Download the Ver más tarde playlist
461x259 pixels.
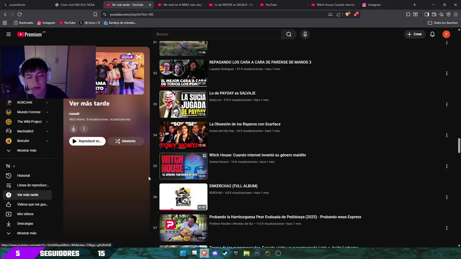click(x=73, y=129)
